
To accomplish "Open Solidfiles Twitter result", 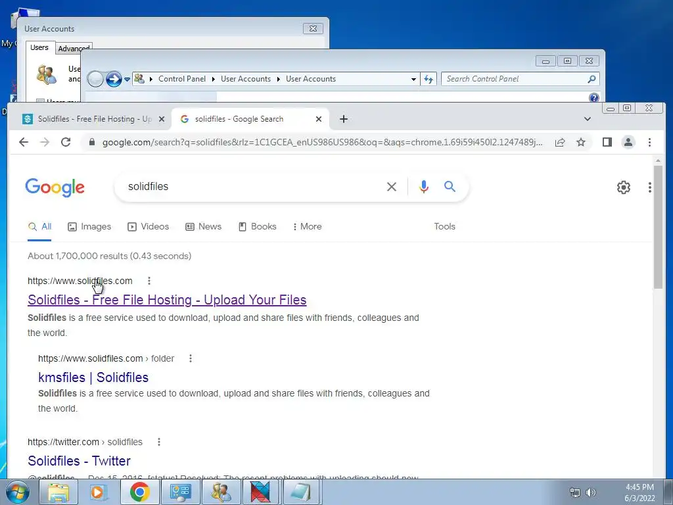I will point(79,461).
